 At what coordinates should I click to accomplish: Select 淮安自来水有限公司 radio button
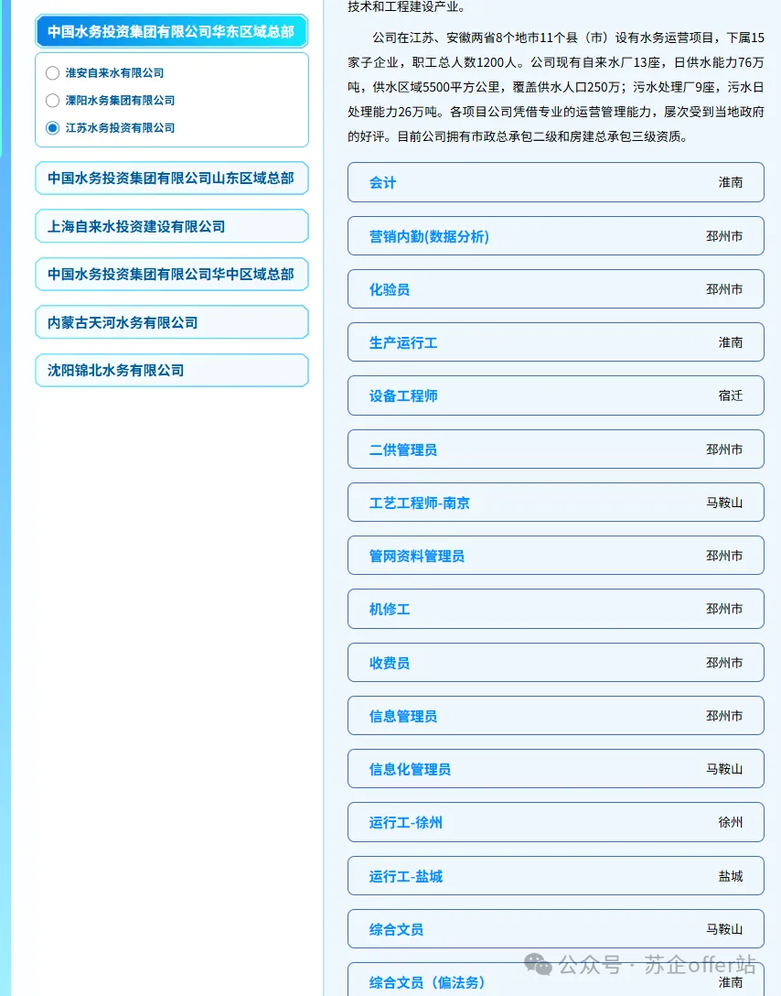(53, 73)
